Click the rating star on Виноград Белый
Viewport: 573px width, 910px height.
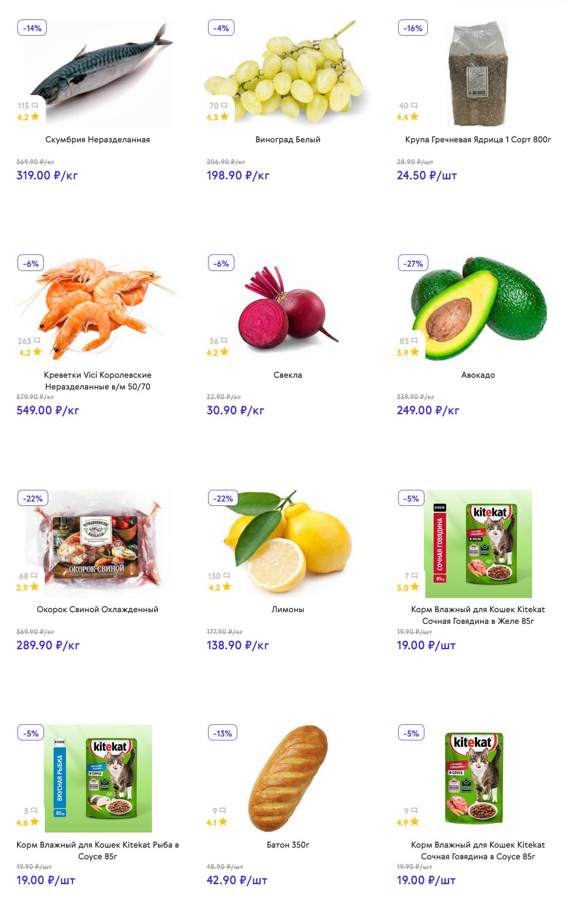tap(224, 117)
